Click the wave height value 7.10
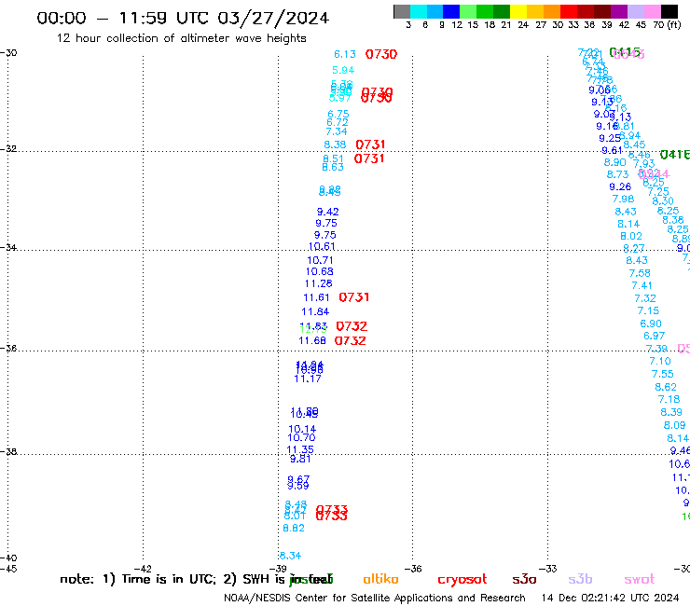This screenshot has width=690, height=606. [x=660, y=362]
